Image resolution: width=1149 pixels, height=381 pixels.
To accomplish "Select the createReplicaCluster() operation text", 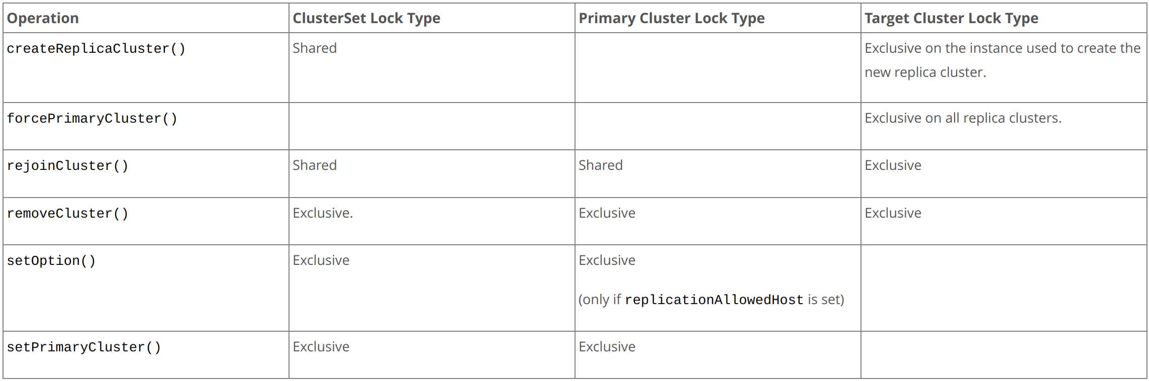I will click(x=96, y=49).
